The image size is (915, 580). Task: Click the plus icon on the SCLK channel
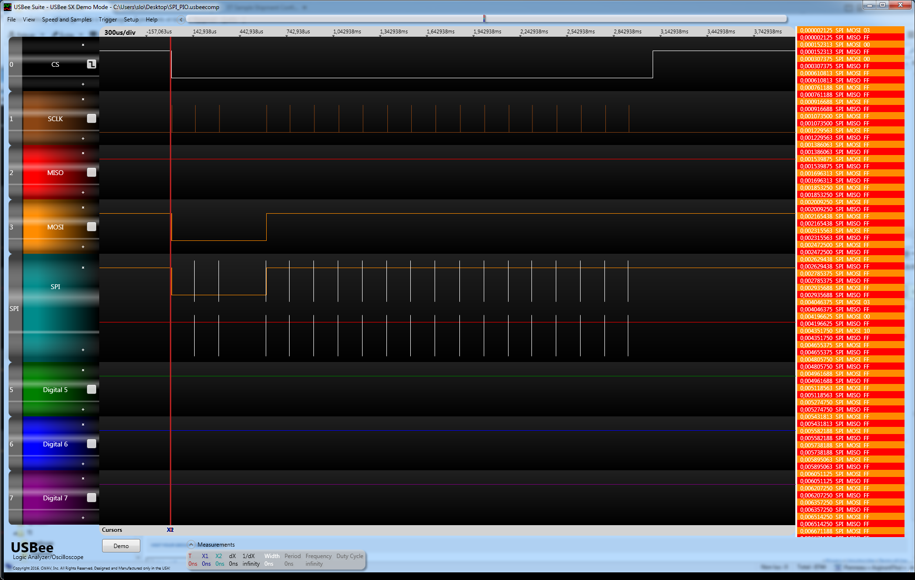coord(83,138)
